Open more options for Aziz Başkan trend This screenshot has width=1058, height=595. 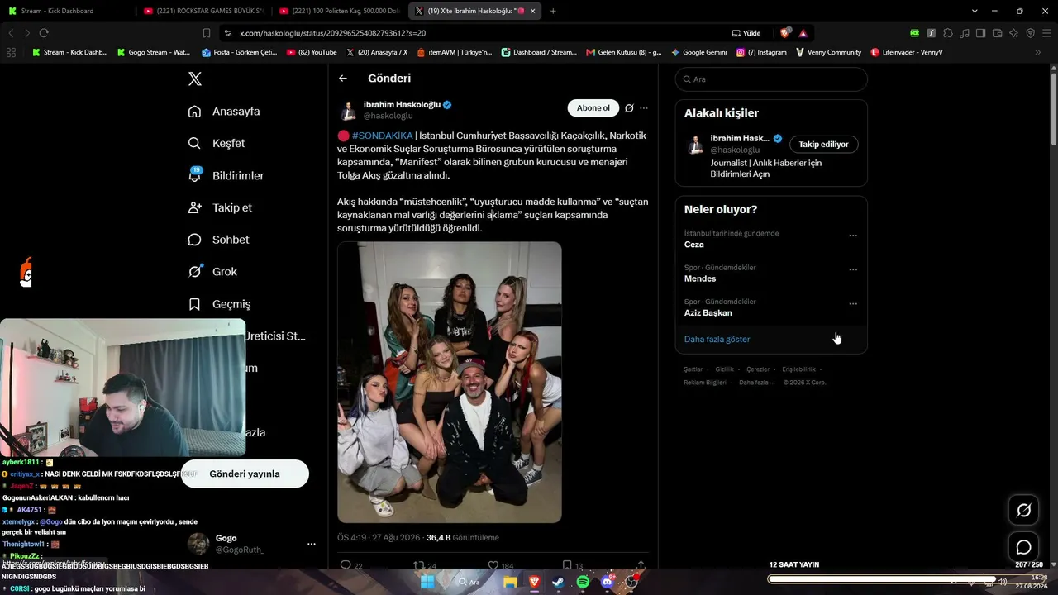click(853, 303)
